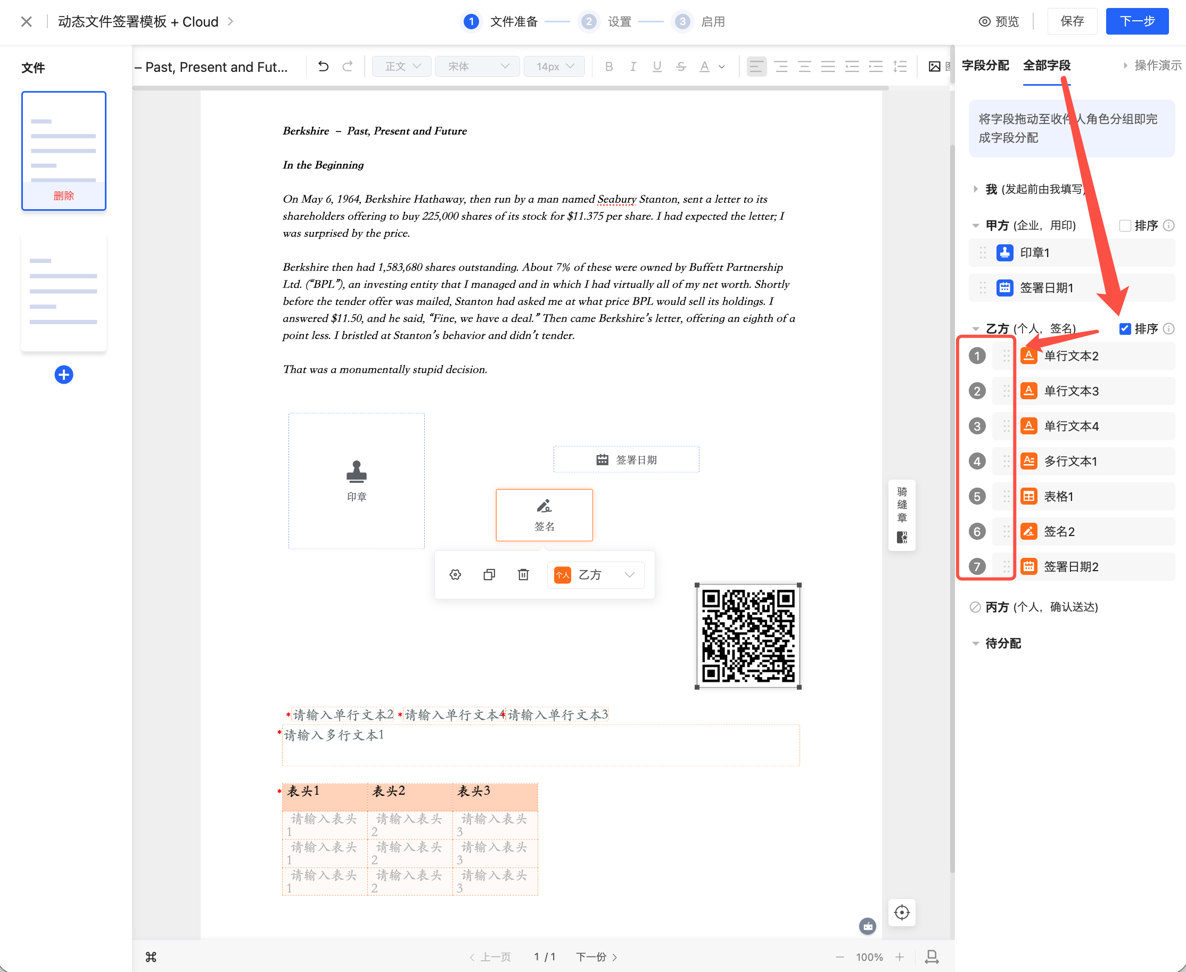
Task: Click the 保存 button
Action: pos(1072,21)
